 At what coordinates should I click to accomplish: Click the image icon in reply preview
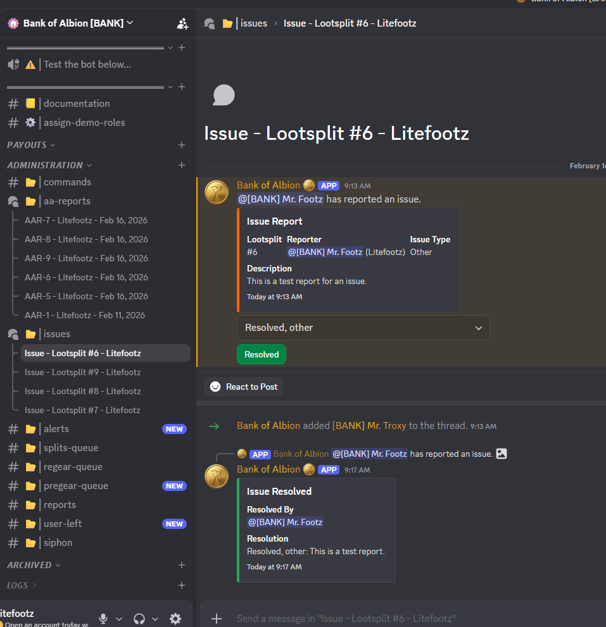tap(502, 454)
